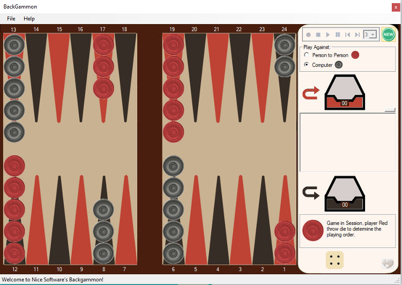Select the Person to Person radio option

pyautogui.click(x=307, y=55)
